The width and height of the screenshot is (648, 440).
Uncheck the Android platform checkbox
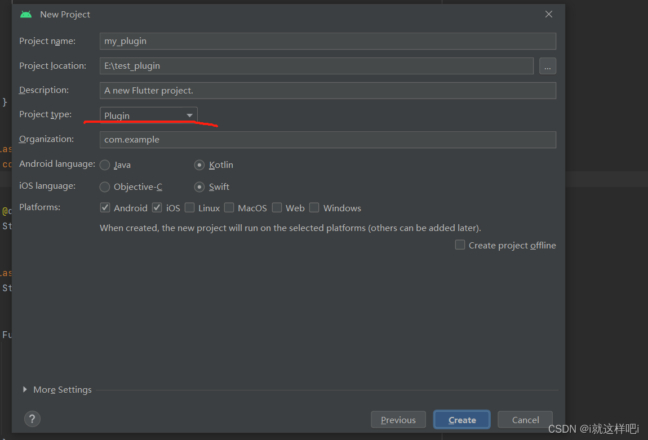point(105,207)
